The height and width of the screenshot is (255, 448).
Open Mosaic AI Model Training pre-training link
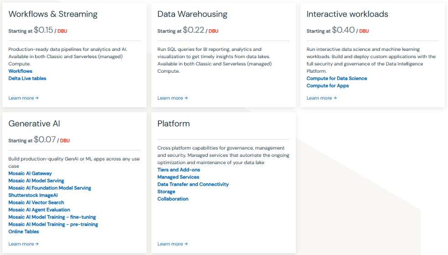click(x=53, y=224)
